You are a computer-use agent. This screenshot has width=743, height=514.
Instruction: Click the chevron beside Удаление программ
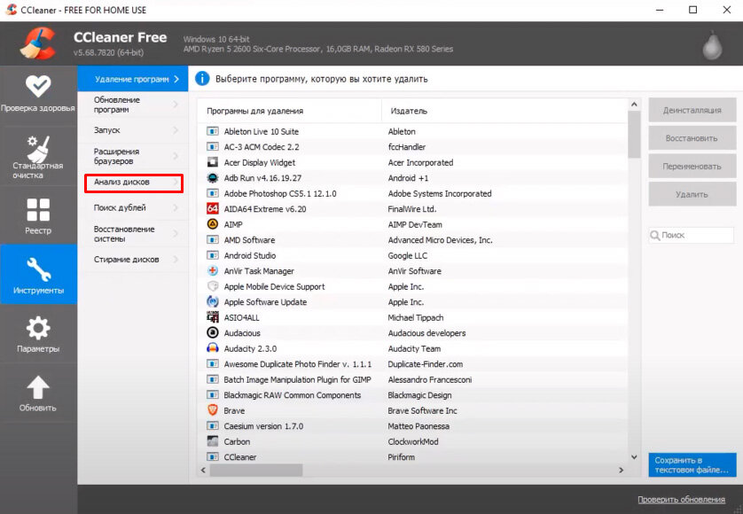(176, 79)
